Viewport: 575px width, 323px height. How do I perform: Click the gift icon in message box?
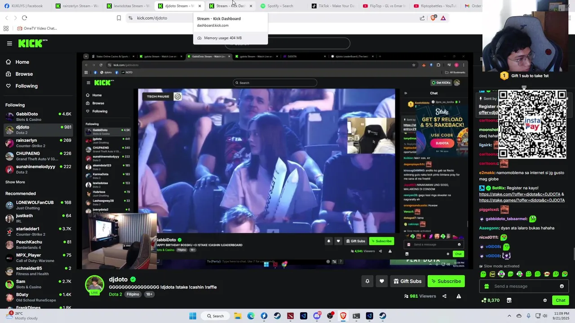(487, 286)
